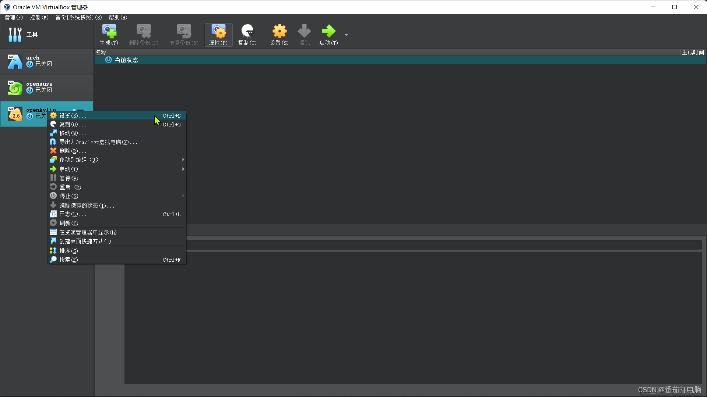Choose 搜索(E) in context menu
Screen dimensions: 707x397
coord(117,260)
